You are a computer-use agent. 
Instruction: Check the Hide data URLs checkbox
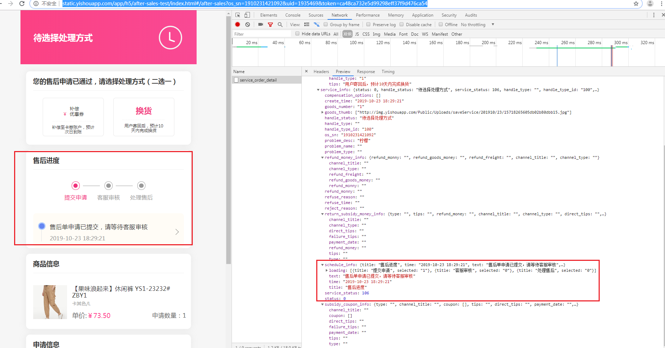coord(298,34)
